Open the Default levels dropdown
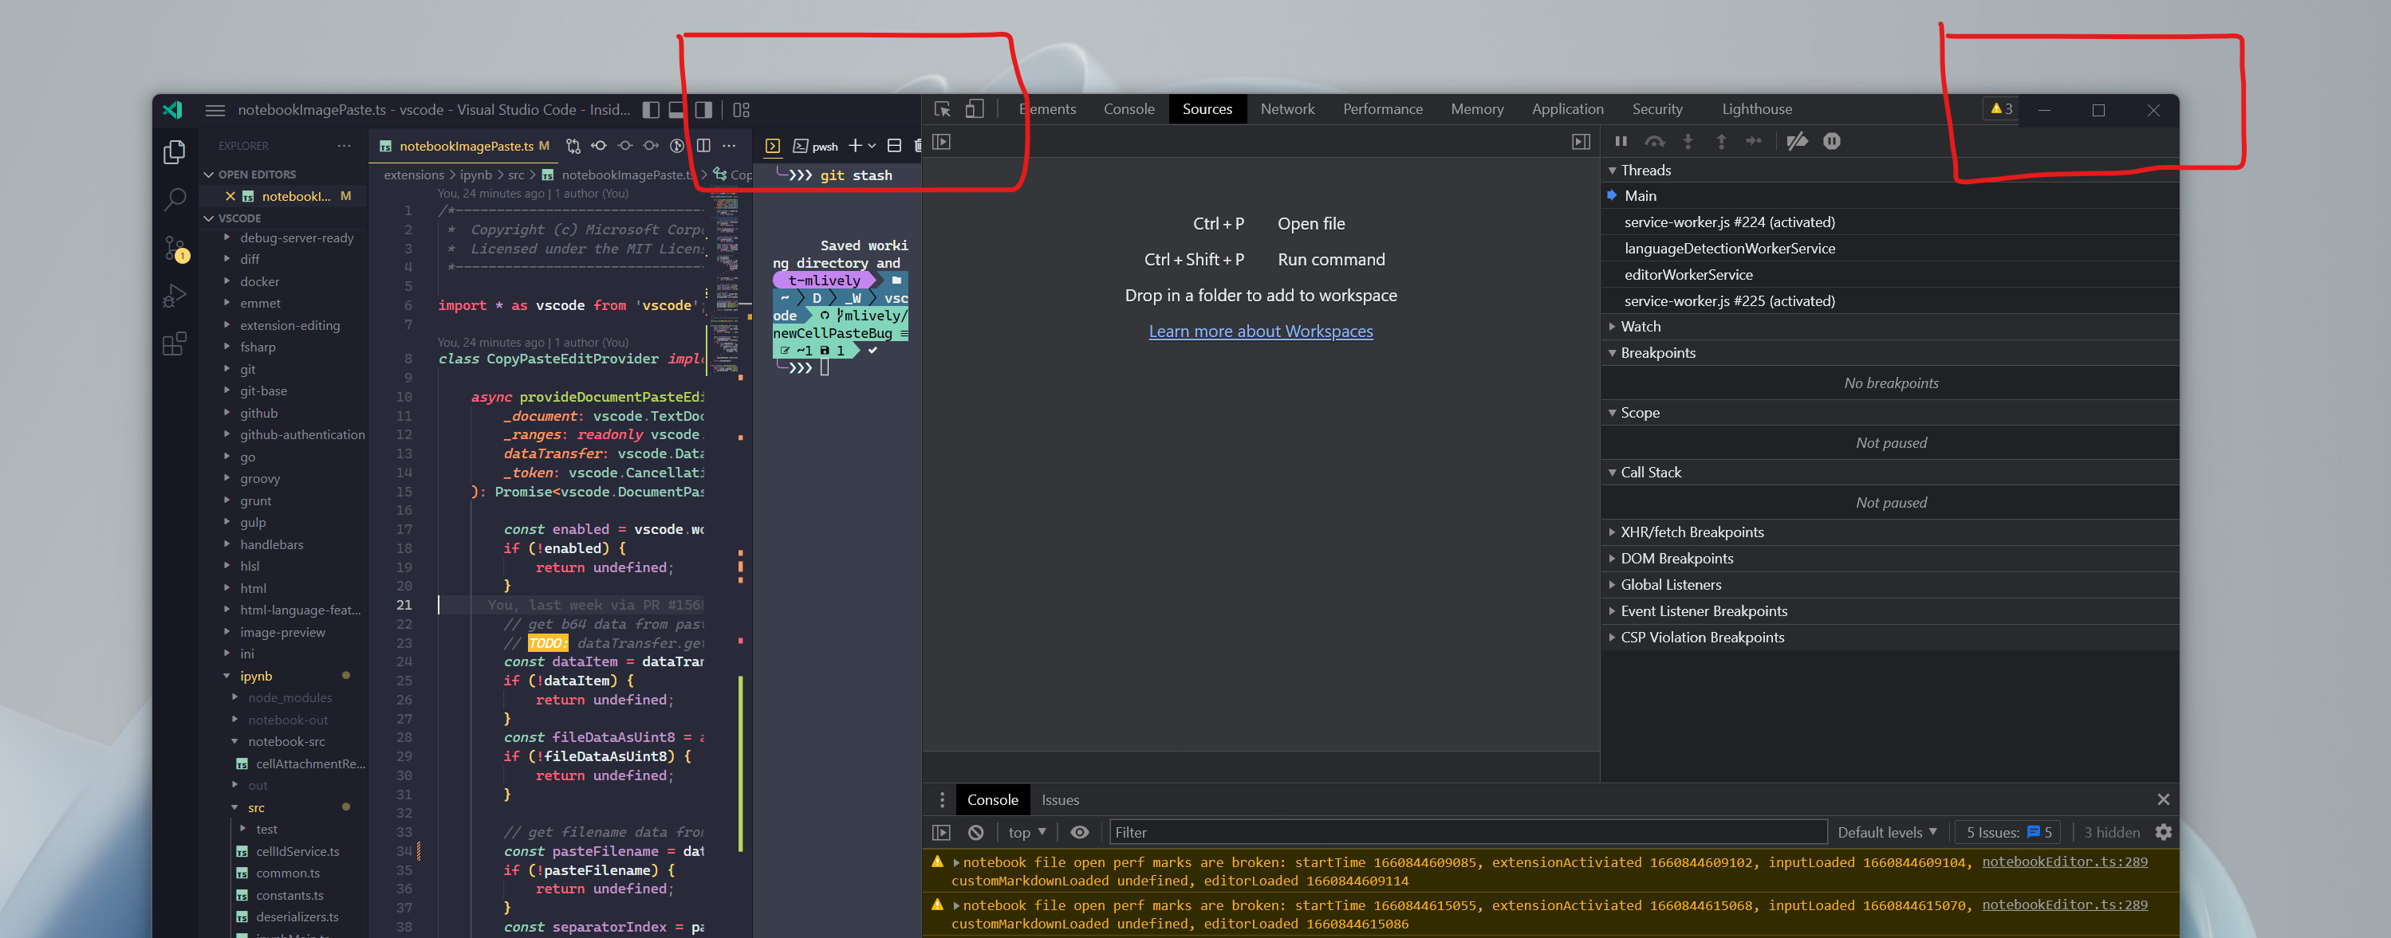This screenshot has width=2391, height=938. 1887,832
